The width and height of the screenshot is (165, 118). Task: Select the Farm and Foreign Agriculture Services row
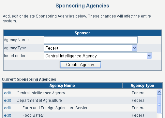56,108
